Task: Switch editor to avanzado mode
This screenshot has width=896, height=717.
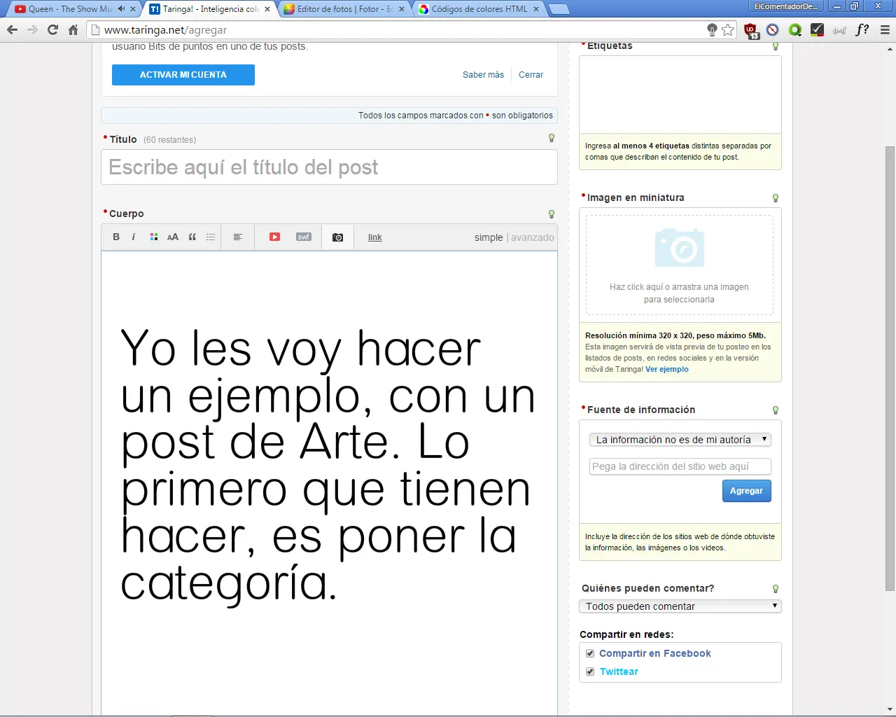Action: pyautogui.click(x=533, y=237)
